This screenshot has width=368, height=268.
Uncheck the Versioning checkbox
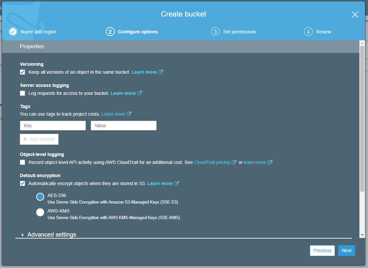tap(22, 72)
